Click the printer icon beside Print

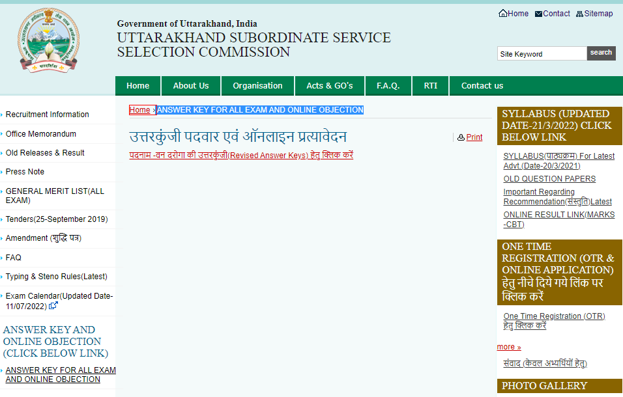coord(461,137)
